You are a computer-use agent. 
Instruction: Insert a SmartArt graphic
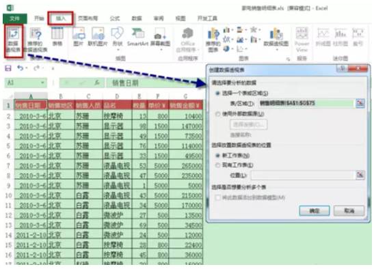pos(137,36)
